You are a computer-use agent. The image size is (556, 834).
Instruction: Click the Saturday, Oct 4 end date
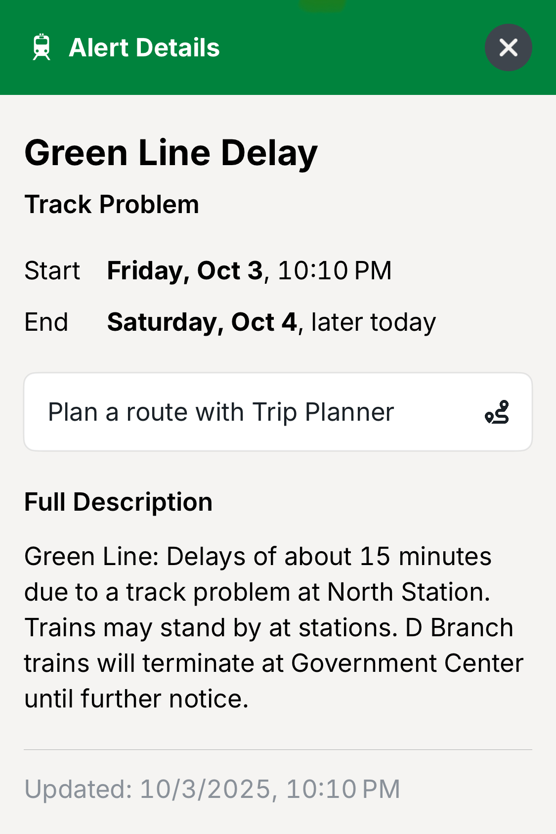click(202, 322)
